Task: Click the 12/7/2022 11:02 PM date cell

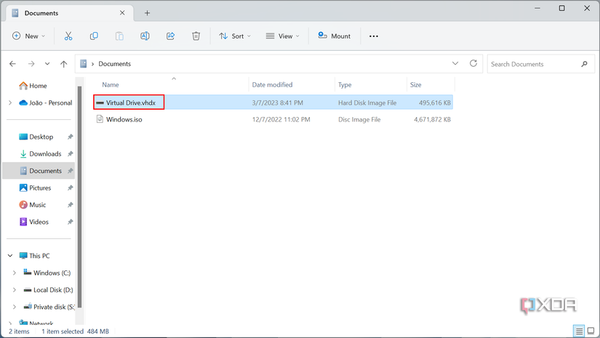Action: pyautogui.click(x=281, y=120)
